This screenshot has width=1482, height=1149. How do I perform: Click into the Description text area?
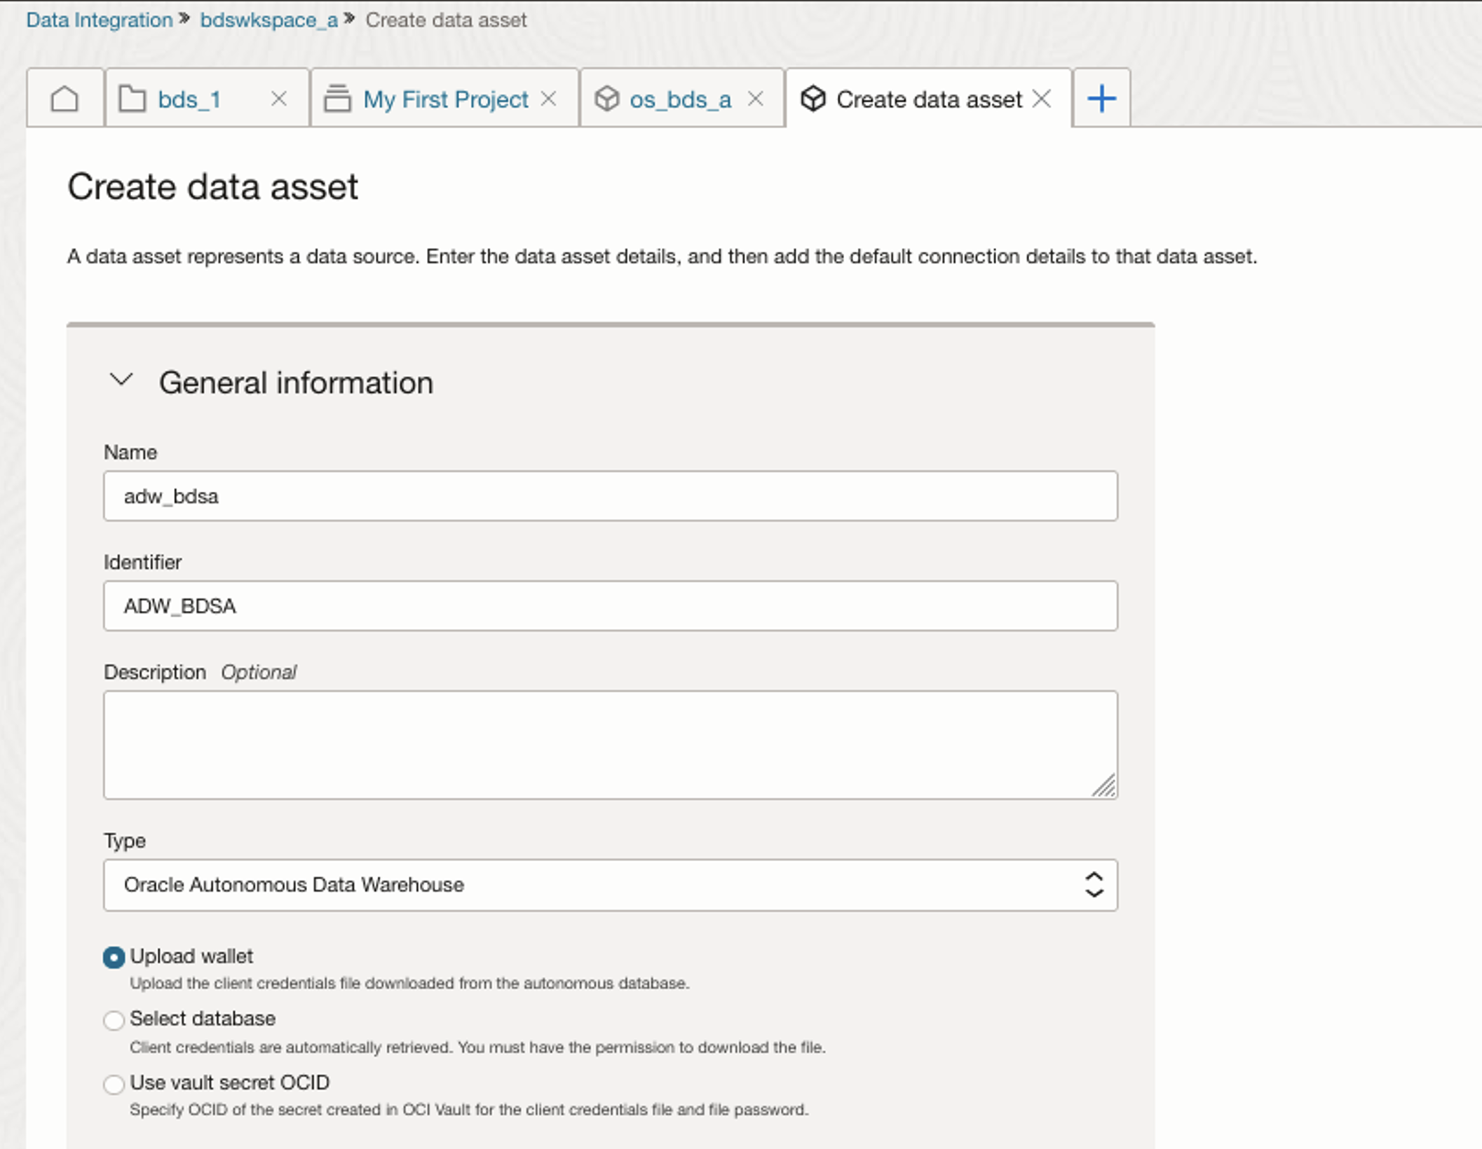pos(610,744)
